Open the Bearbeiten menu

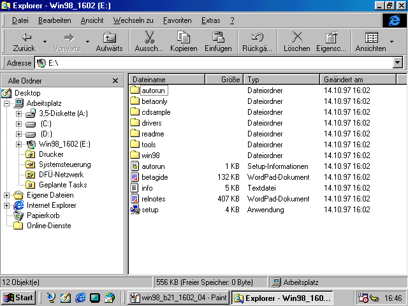click(x=55, y=20)
